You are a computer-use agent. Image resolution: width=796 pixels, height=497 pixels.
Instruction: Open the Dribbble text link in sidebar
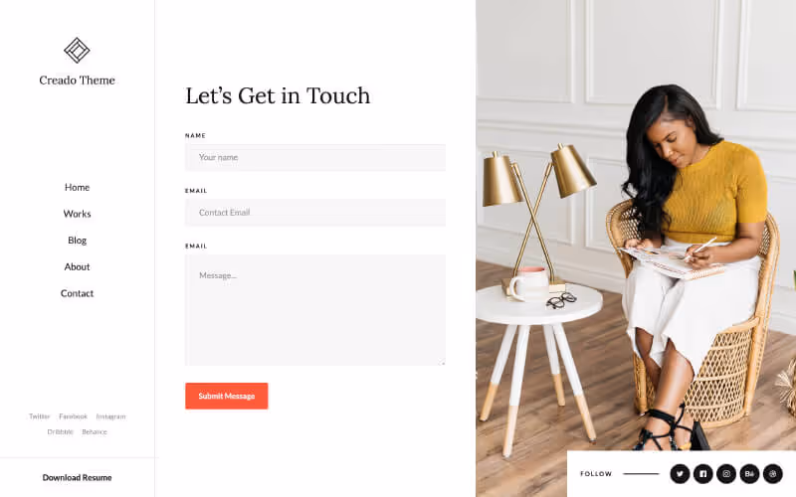pos(61,431)
